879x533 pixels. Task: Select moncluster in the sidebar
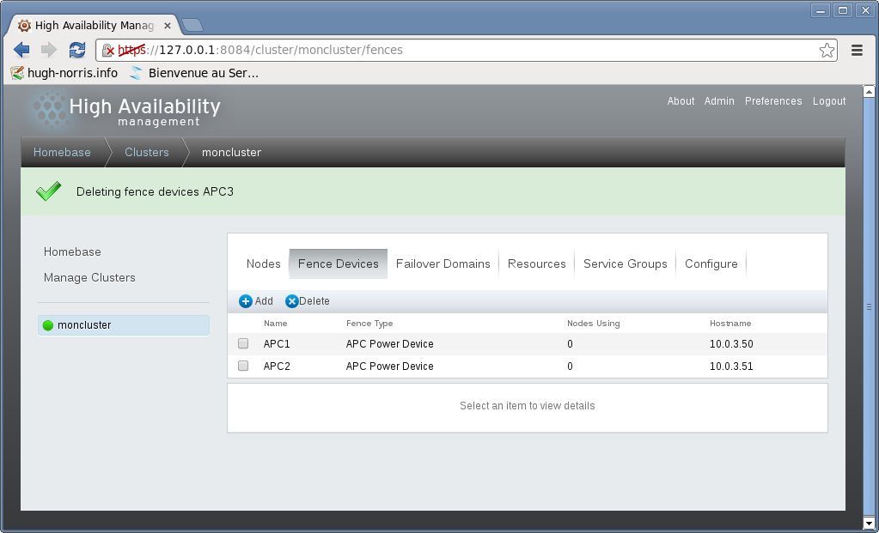(x=84, y=325)
